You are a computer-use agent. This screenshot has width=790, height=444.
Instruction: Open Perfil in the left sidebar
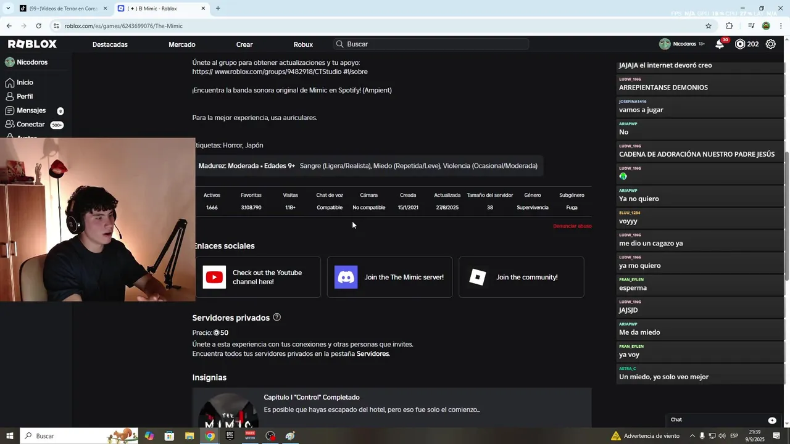[x=19, y=97]
